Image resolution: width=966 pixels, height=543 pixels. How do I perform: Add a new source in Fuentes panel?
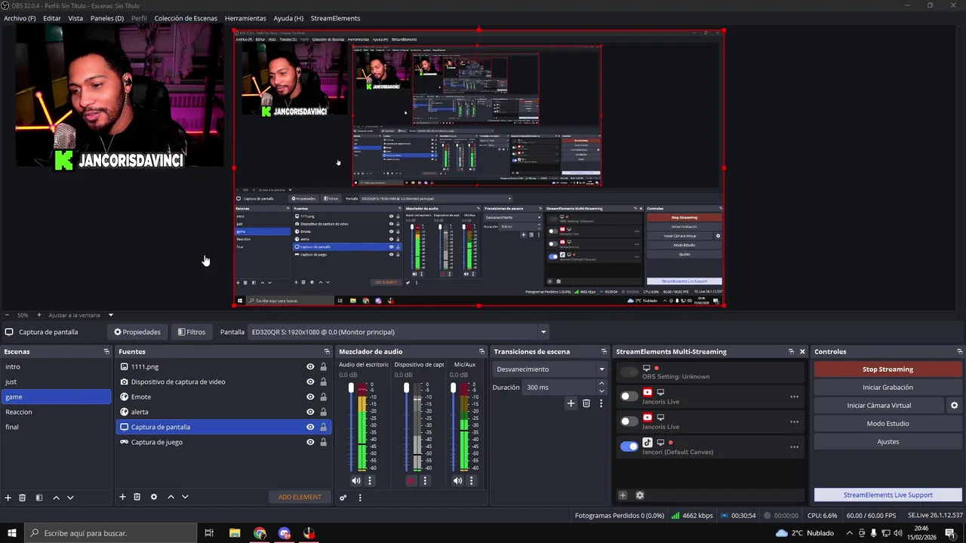click(x=122, y=497)
